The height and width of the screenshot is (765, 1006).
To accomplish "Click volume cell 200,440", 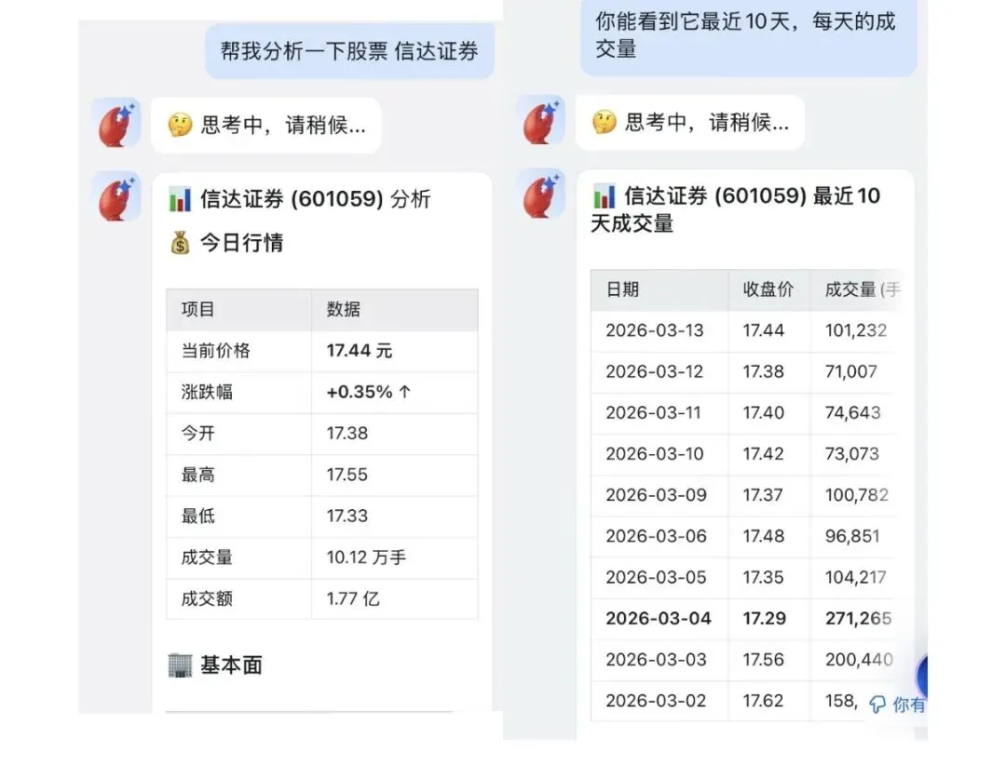I will (x=859, y=659).
